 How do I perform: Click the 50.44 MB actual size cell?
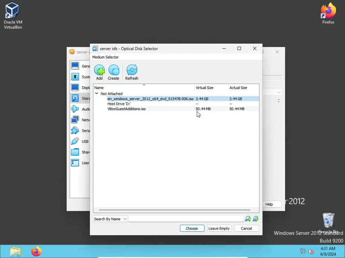tap(237, 109)
